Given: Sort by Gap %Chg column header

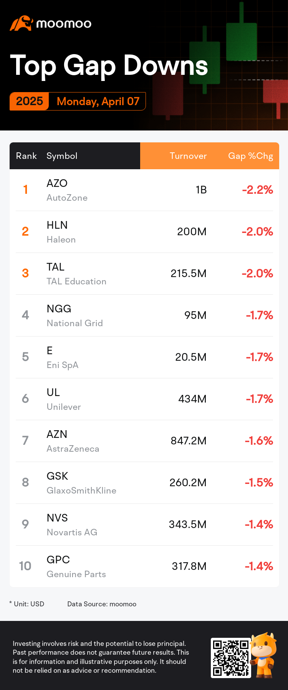Looking at the screenshot, I should 250,156.
